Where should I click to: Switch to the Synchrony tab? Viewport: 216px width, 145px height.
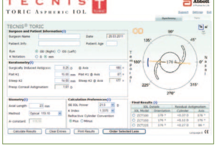tap(169, 18)
